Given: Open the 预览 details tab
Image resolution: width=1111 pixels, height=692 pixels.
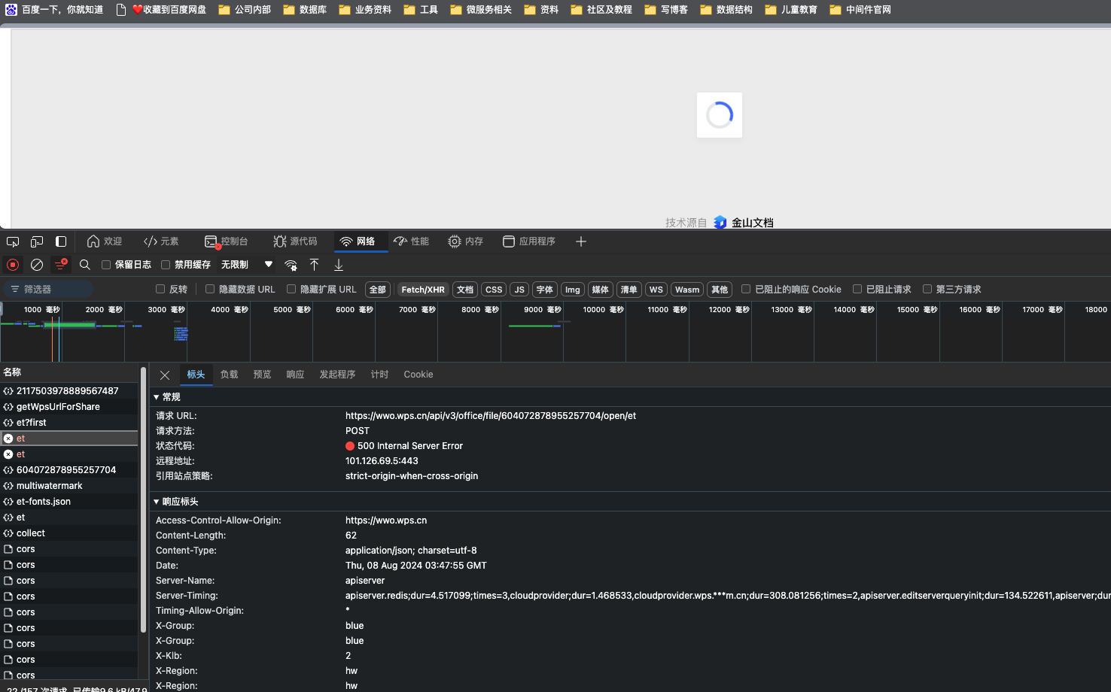Looking at the screenshot, I should [x=262, y=375].
